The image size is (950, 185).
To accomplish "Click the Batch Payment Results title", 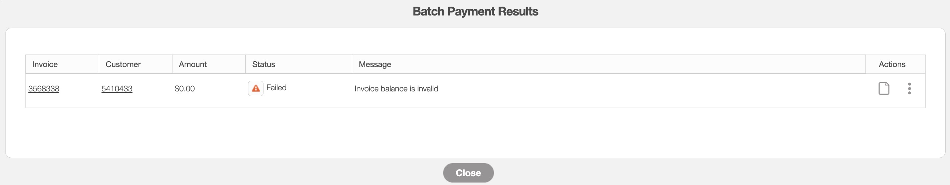I will point(475,11).
